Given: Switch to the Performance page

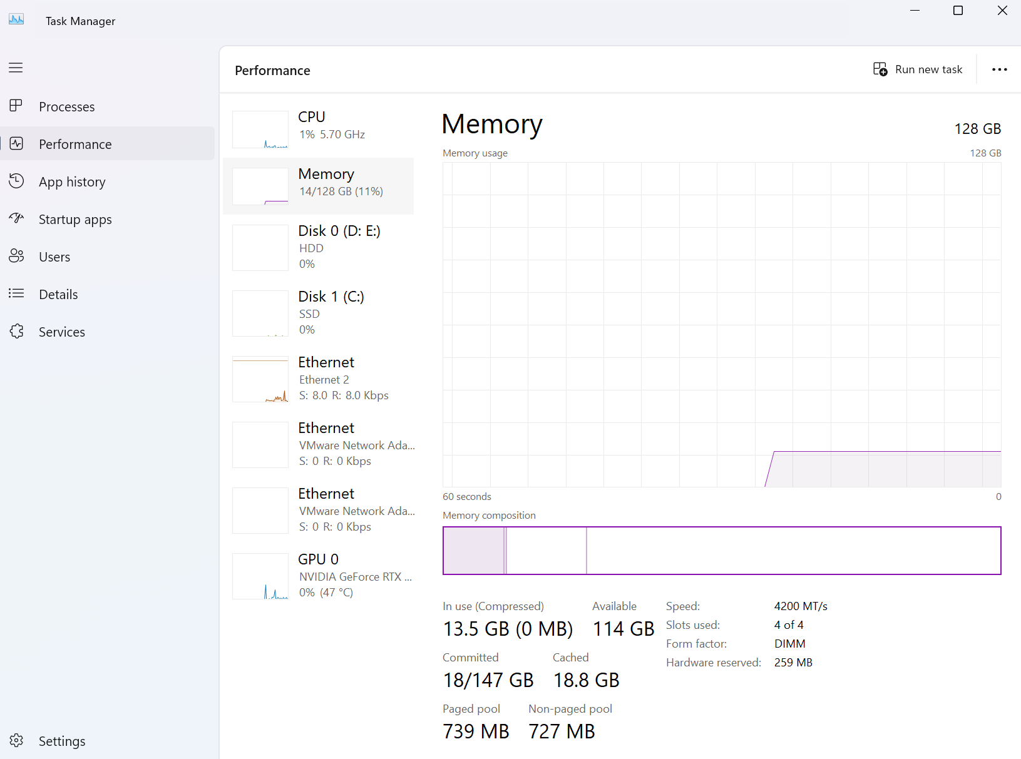Looking at the screenshot, I should click(x=75, y=145).
